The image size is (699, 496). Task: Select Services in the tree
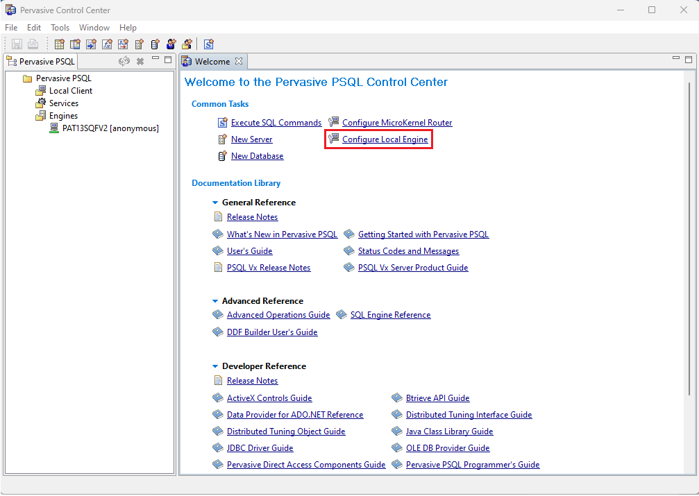click(x=64, y=103)
